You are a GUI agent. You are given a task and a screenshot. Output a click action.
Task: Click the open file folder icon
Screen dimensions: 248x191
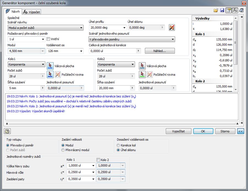[x=216, y=10]
